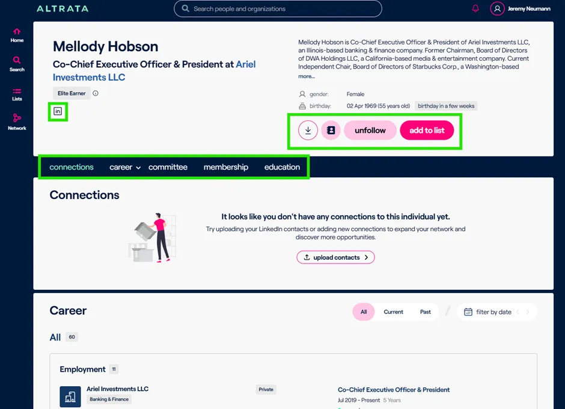Click the Elite Earner badge

tap(72, 93)
